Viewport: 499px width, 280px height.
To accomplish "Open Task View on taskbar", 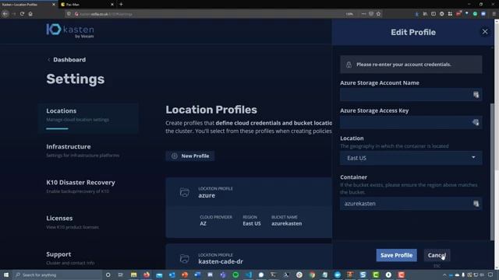I will (x=121, y=275).
